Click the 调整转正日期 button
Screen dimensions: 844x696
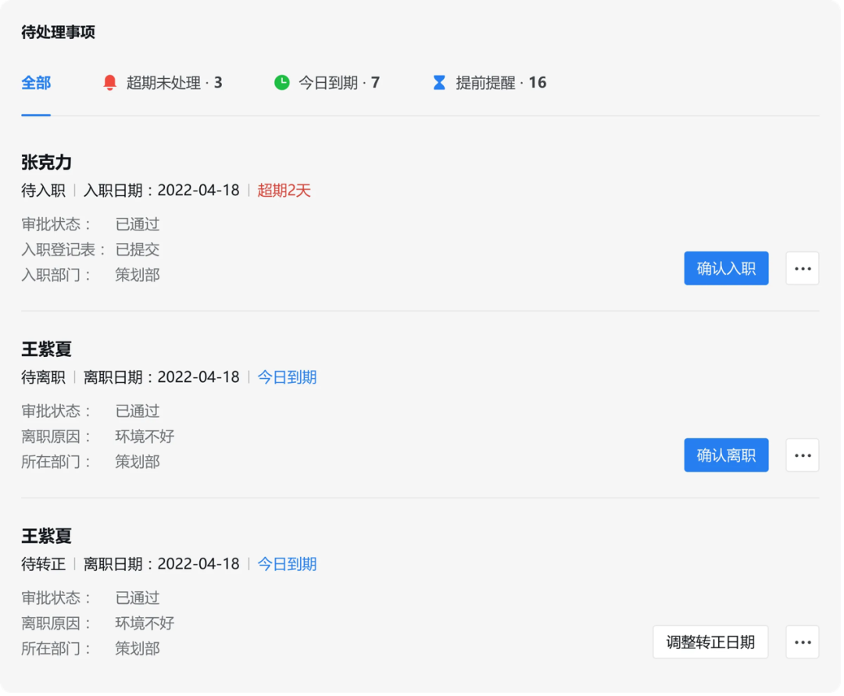[x=710, y=641]
